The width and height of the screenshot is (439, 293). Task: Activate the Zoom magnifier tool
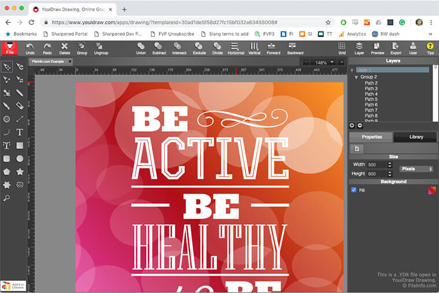click(x=6, y=198)
